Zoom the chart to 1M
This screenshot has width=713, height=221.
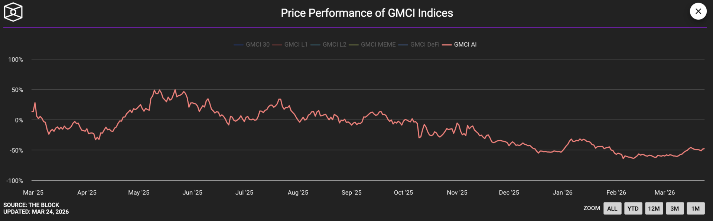(x=695, y=208)
